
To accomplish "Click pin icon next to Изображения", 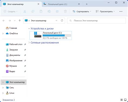I will coord(25,61).
